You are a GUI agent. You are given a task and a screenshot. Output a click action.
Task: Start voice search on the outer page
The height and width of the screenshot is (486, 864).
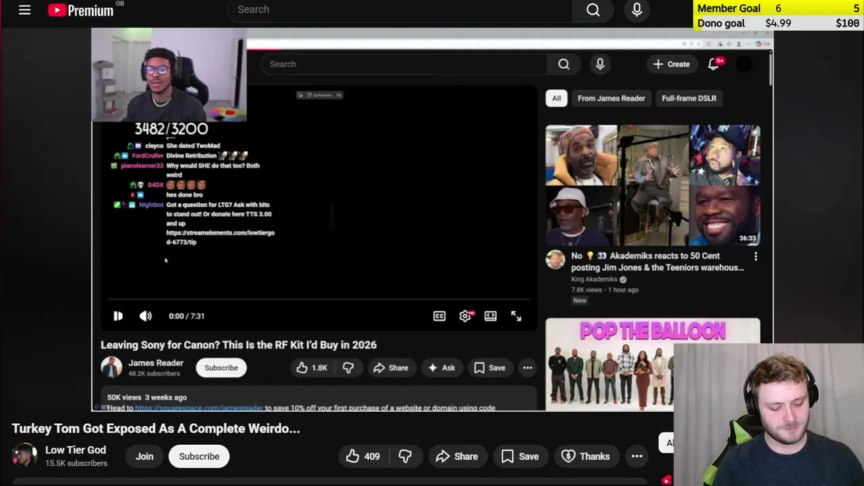pos(637,9)
